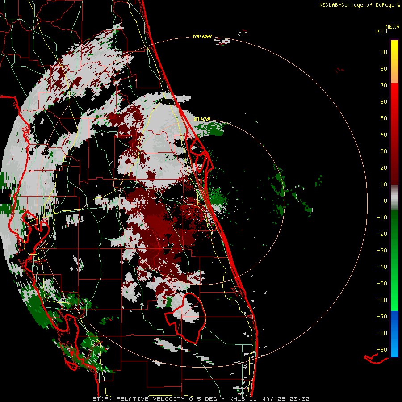Image resolution: width=402 pixels, height=402 pixels.
Task: Click the -30 knot scale label
Action: (382, 251)
